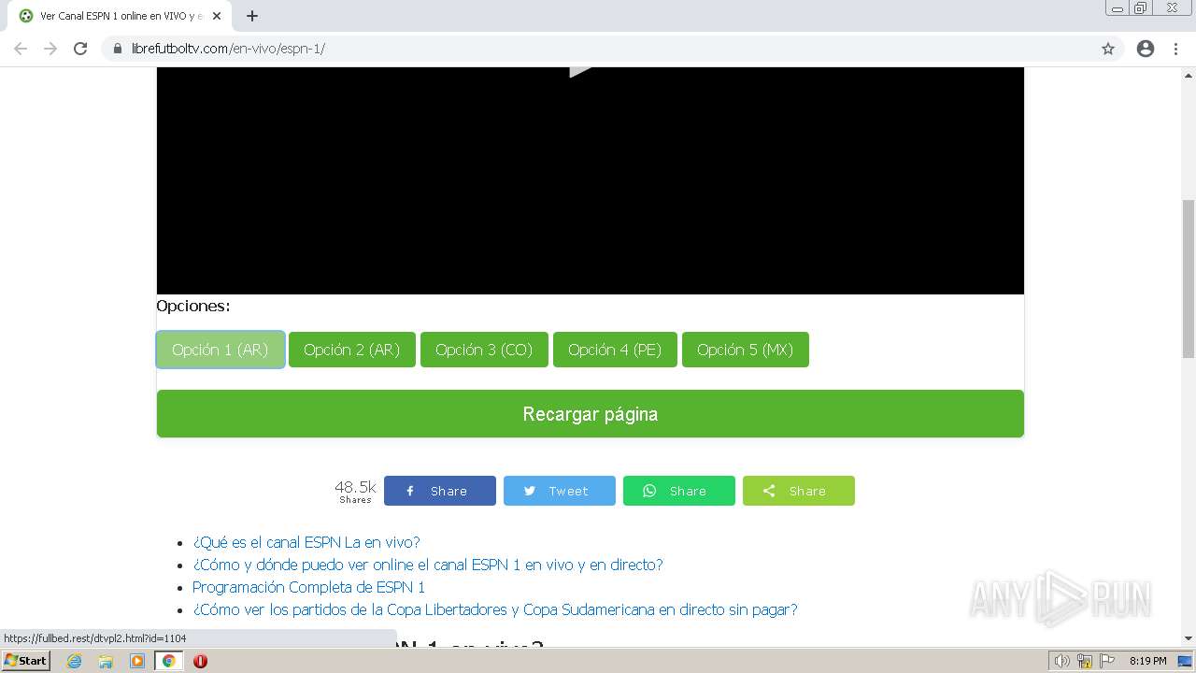View site security lock information
Viewport: 1196px width, 673px height.
[x=118, y=49]
